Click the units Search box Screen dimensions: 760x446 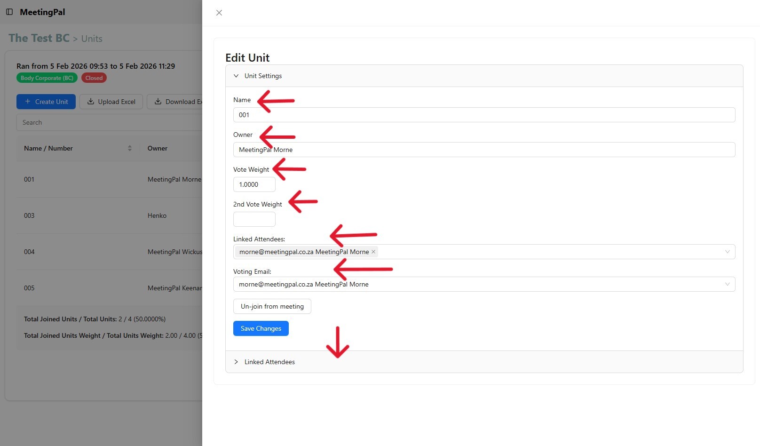point(109,122)
